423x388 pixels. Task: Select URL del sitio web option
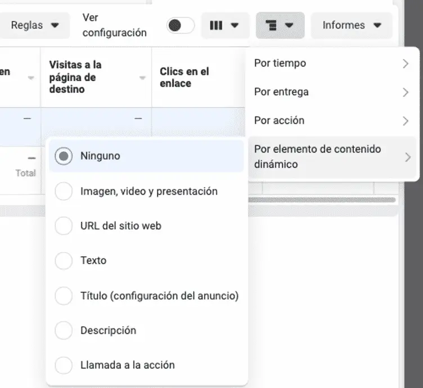pos(146,225)
